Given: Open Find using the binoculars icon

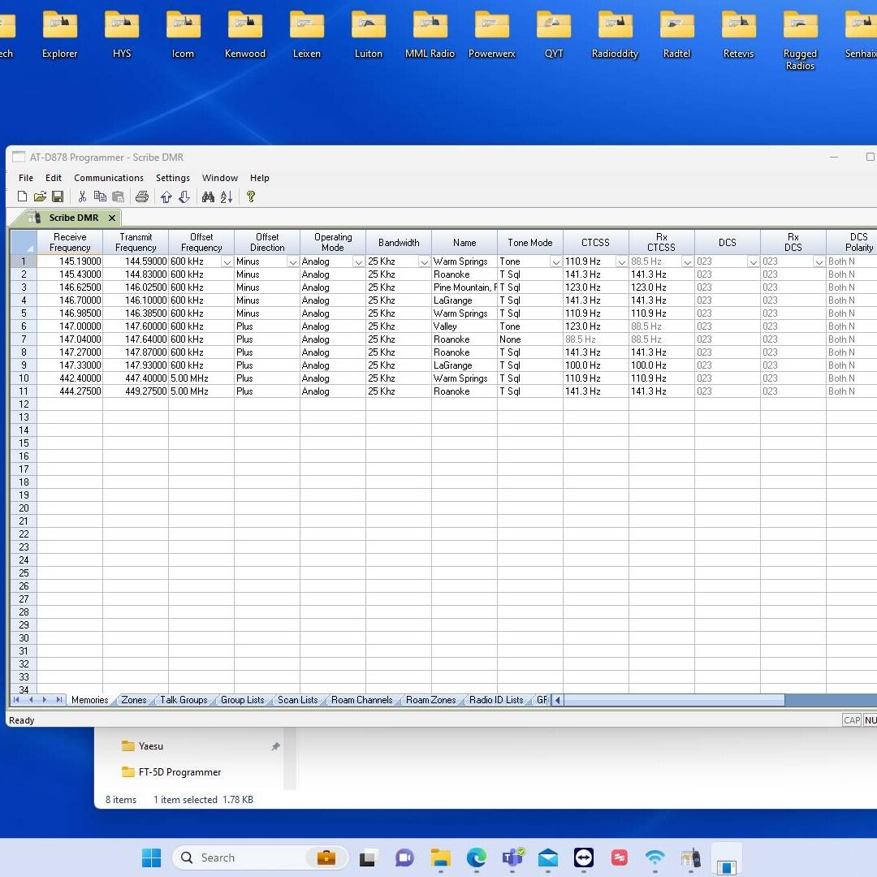Looking at the screenshot, I should [x=208, y=197].
